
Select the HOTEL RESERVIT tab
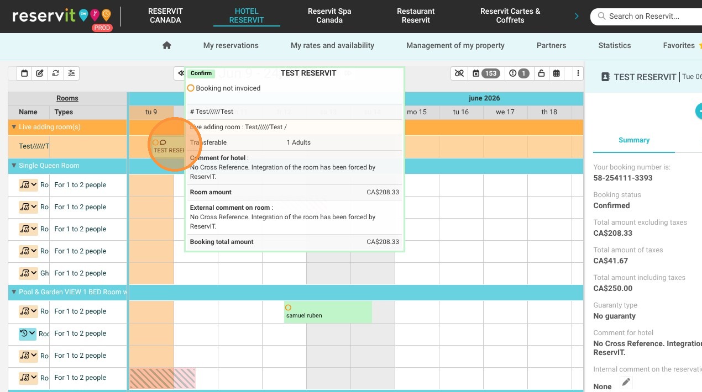(247, 15)
